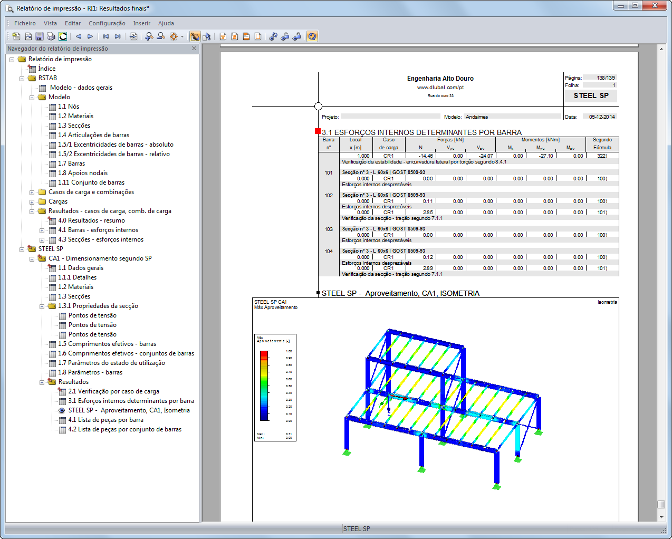672x539 pixels.
Task: Expand the Cargas folder
Action: (32, 201)
